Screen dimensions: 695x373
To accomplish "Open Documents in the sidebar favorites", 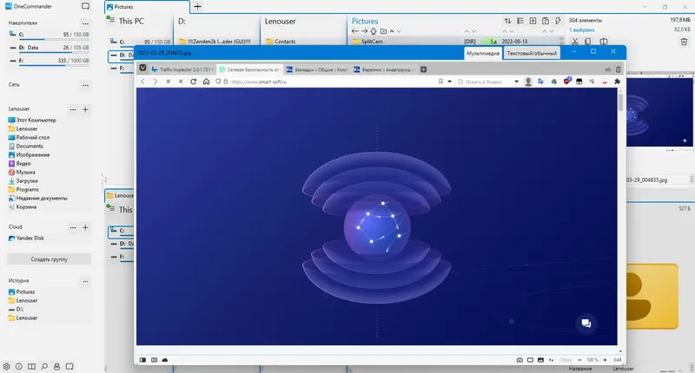I will [x=26, y=146].
